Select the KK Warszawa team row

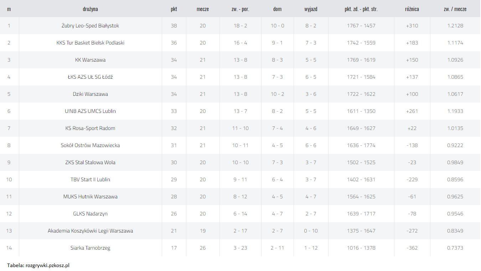click(240, 60)
